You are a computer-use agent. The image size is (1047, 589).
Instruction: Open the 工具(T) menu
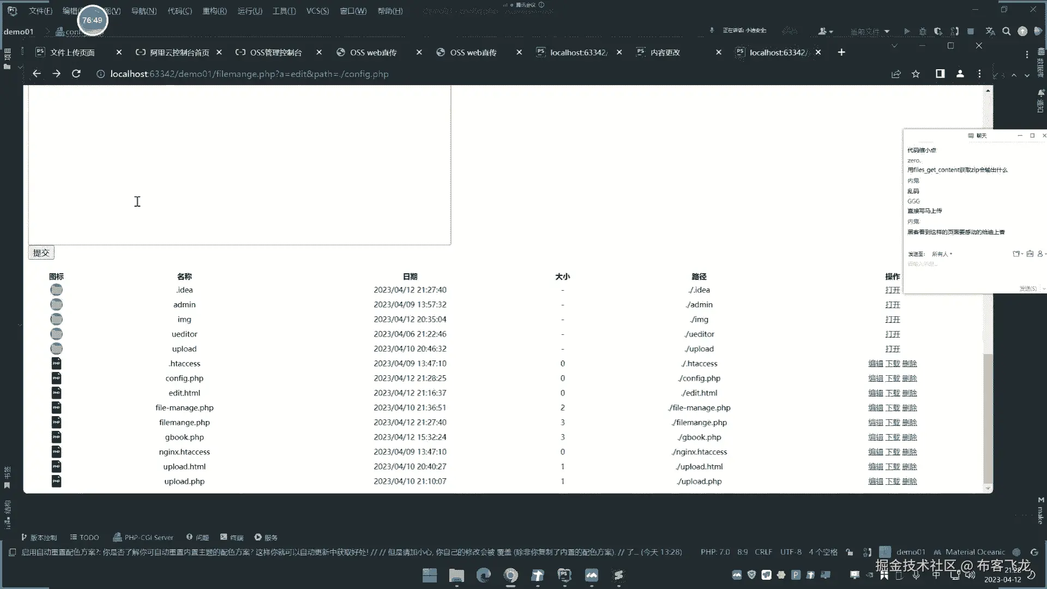pos(284,11)
